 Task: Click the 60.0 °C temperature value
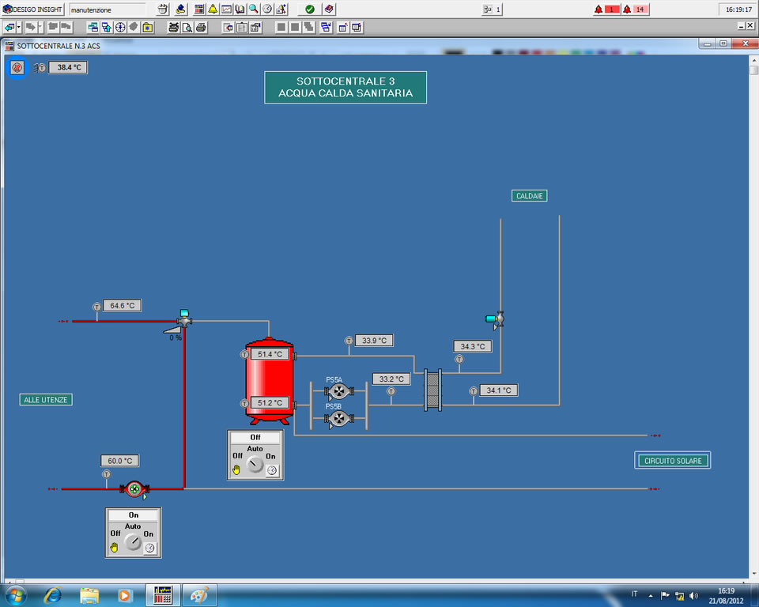tap(120, 460)
